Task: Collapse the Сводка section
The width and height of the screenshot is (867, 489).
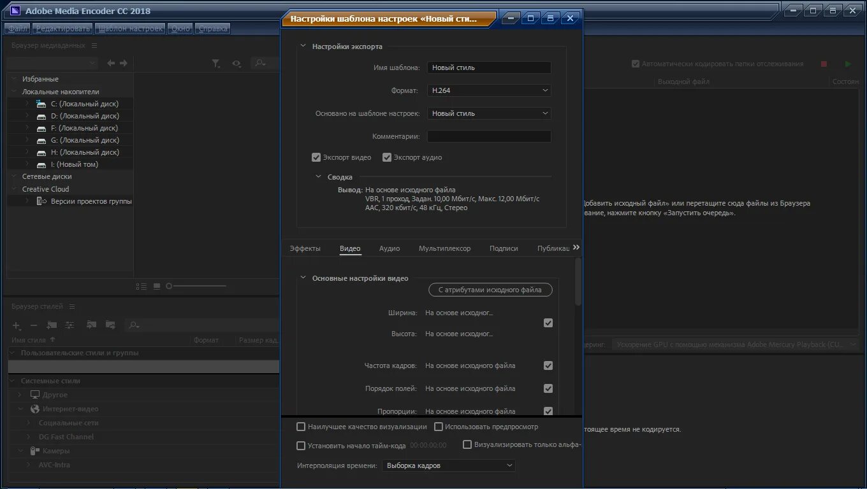Action: click(x=319, y=177)
